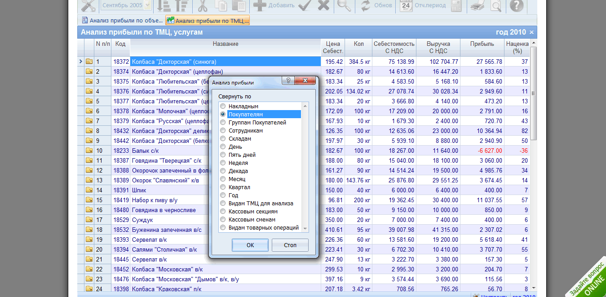Click the calendar Отч.период icon
The width and height of the screenshot is (606, 297).
(x=406, y=5)
